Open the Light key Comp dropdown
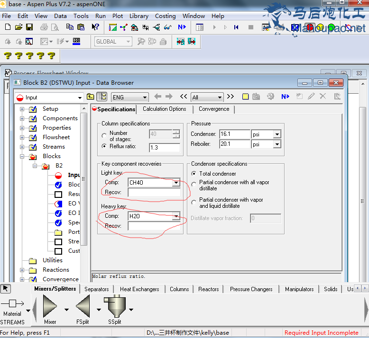This screenshot has width=369, height=338. (x=176, y=183)
